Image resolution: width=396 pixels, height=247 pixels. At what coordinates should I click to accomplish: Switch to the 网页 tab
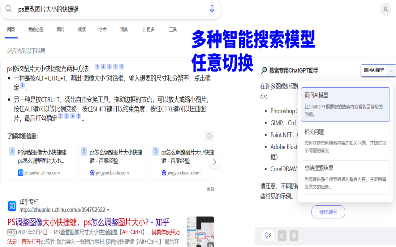coord(11,30)
